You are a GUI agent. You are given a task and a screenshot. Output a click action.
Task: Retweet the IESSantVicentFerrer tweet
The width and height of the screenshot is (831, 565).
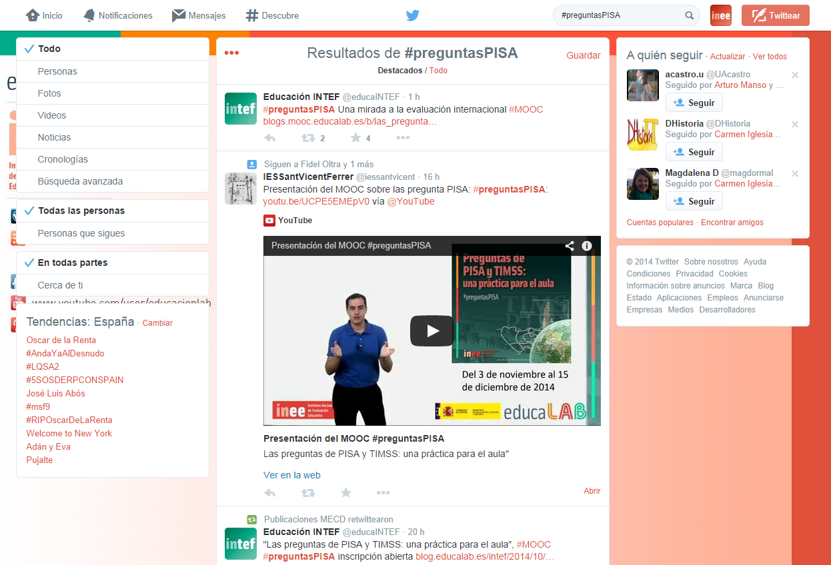308,492
